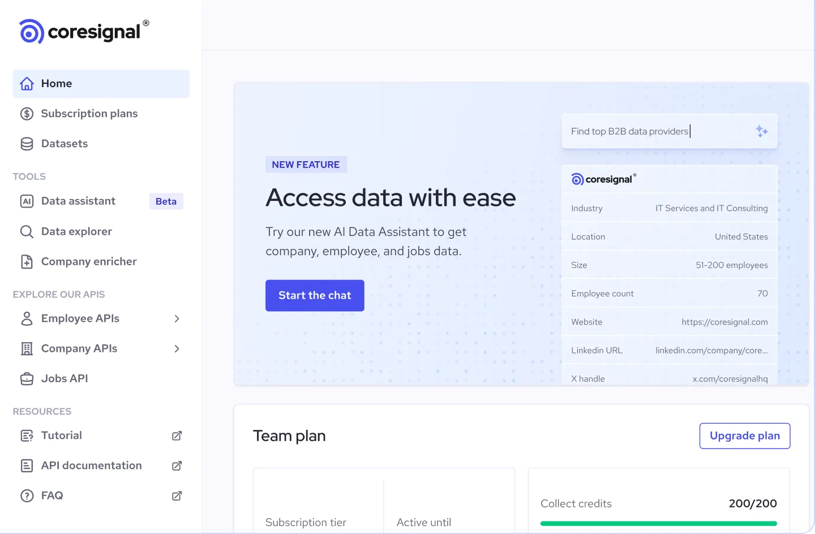This screenshot has width=815, height=534.
Task: Expand the Company APIs section
Action: (x=177, y=348)
